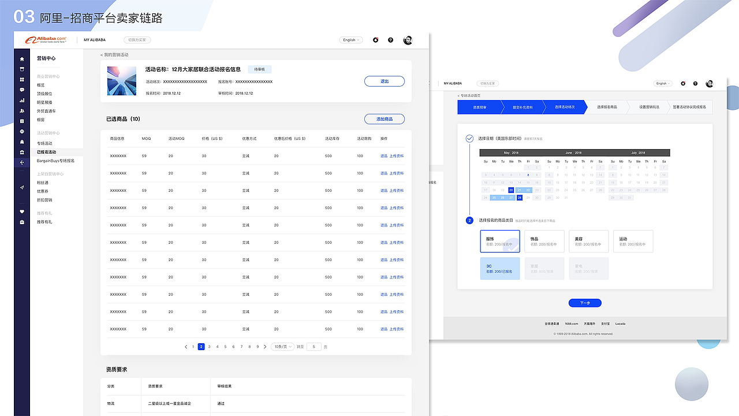Open the chat bubble icon in sidebar
Image resolution: width=739 pixels, height=416 pixels.
click(22, 90)
